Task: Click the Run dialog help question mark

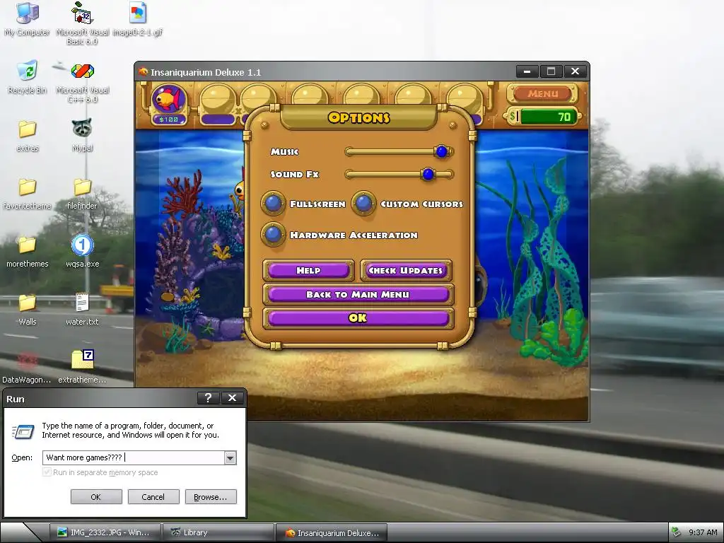Action: (x=208, y=398)
